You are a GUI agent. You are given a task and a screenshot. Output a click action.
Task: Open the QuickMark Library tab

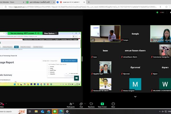tap(38, 47)
